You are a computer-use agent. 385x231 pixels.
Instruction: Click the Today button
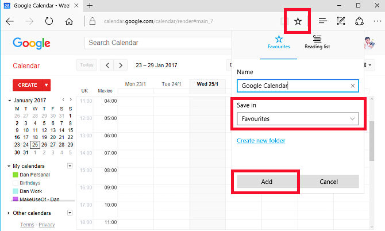(x=87, y=65)
